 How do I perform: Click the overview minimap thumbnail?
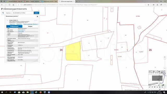[157, 78]
